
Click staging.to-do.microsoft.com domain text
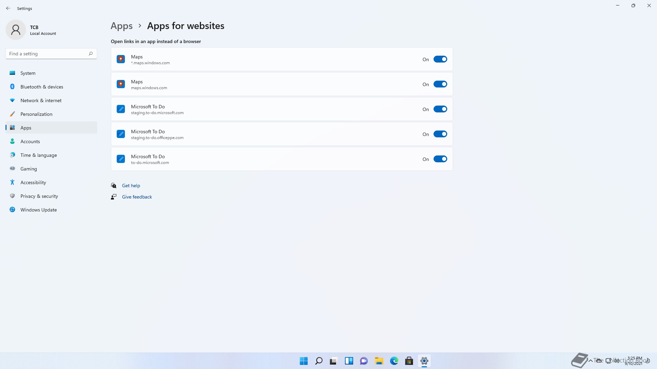pos(157,113)
